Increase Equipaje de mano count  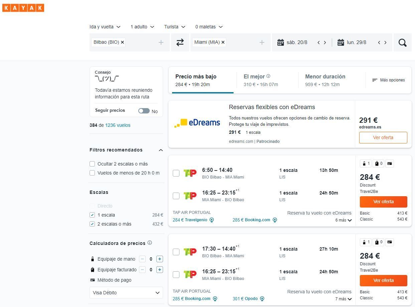[x=160, y=259]
